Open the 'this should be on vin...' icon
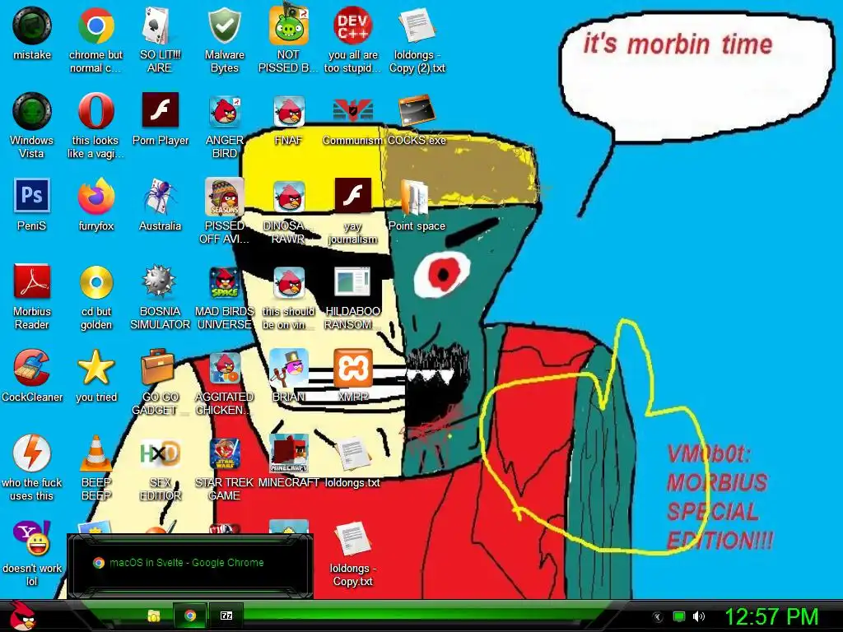The image size is (843, 632). [x=289, y=283]
